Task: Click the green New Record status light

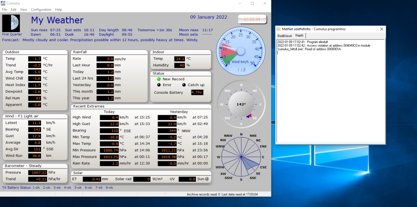Action: coord(159,79)
